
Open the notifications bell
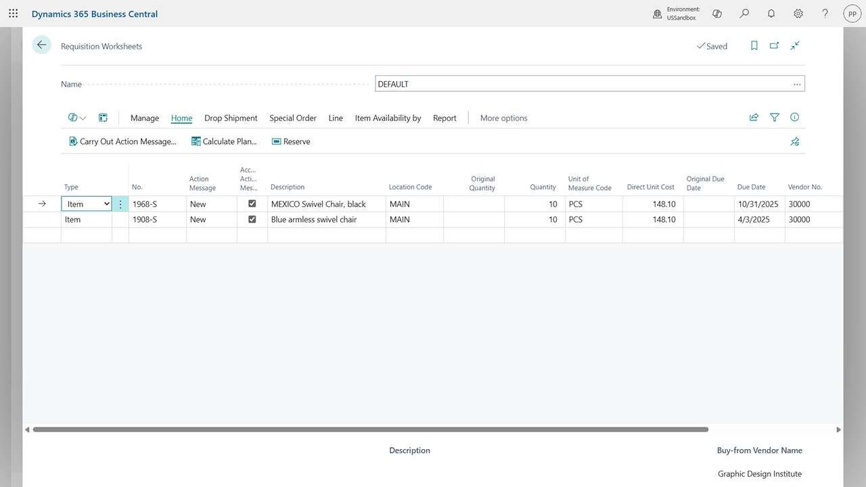pyautogui.click(x=771, y=14)
